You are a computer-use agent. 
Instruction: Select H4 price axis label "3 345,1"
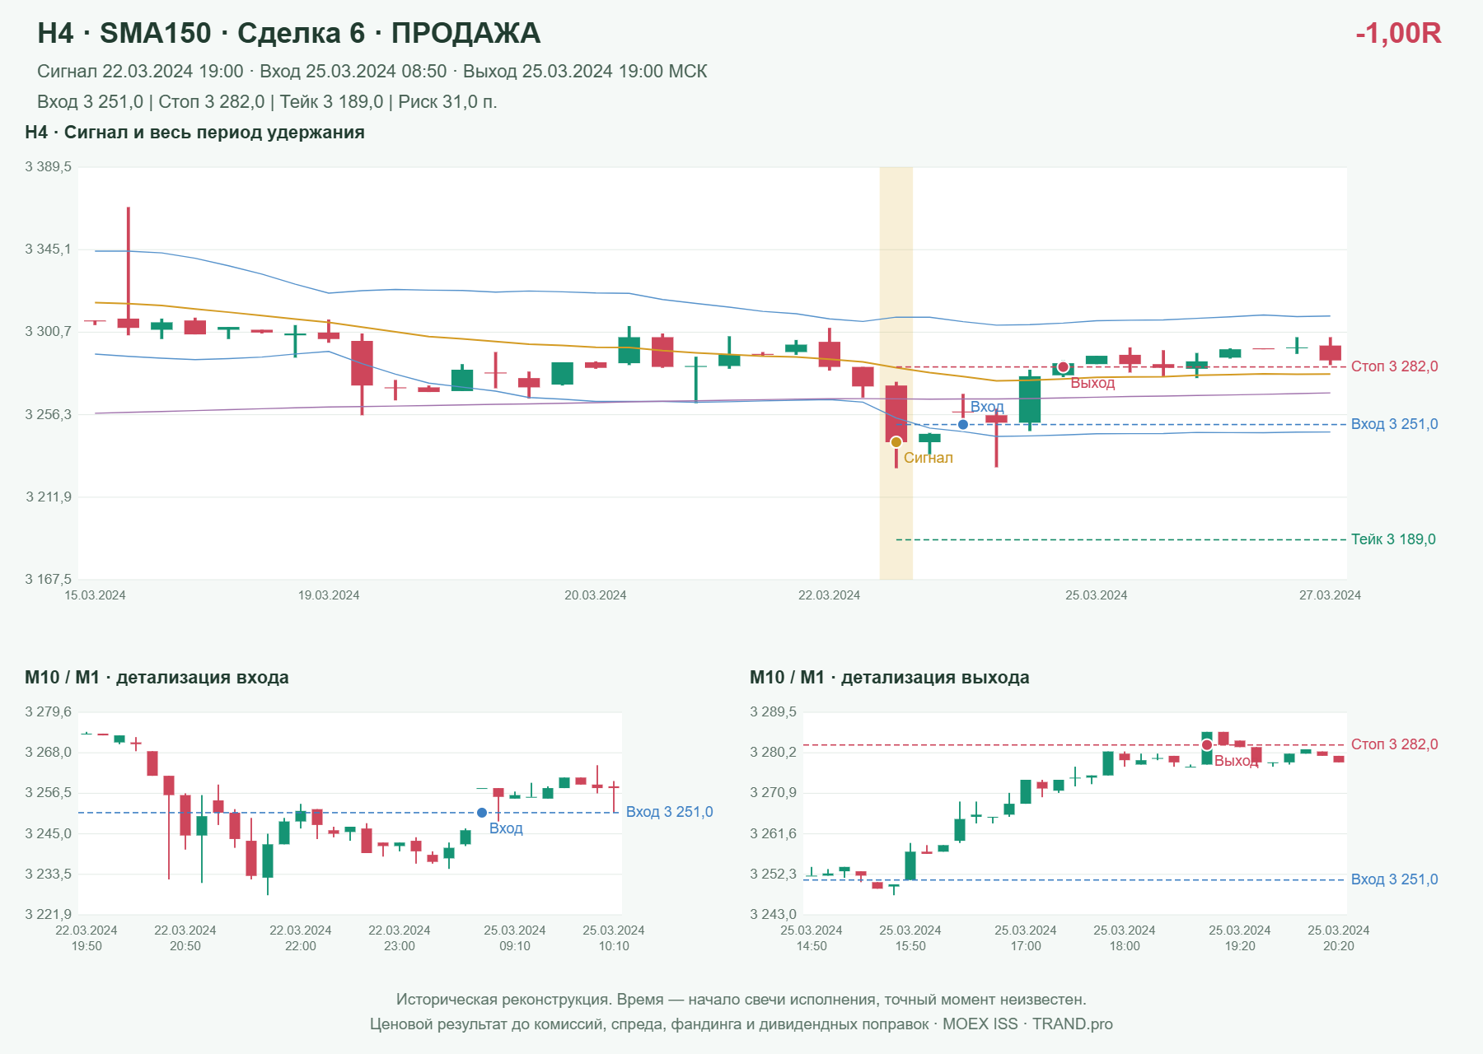49,250
